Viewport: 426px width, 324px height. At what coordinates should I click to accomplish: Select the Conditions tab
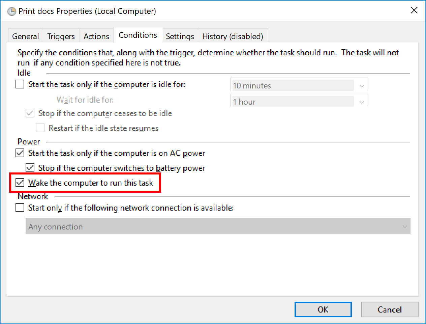[x=138, y=35]
